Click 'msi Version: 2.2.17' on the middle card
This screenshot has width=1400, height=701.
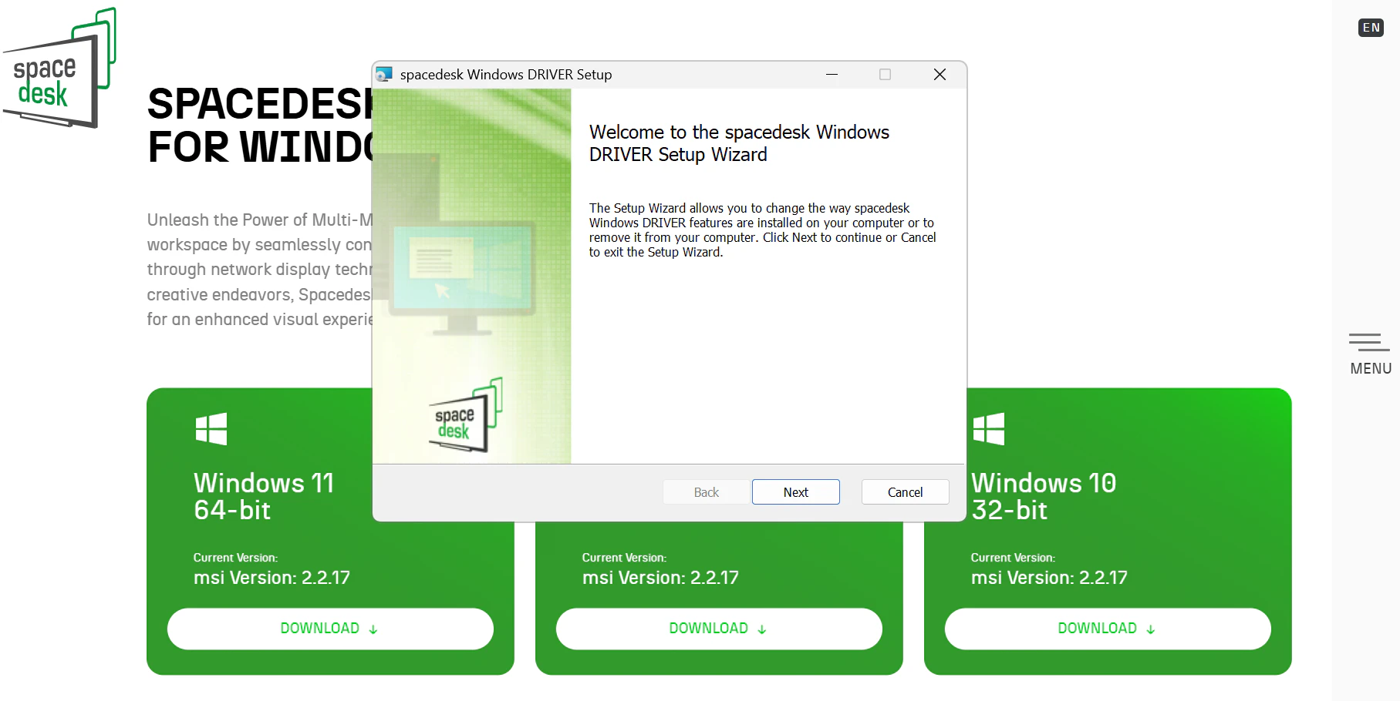(660, 578)
